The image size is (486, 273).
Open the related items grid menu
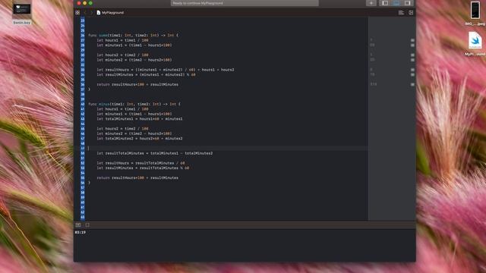tap(77, 13)
